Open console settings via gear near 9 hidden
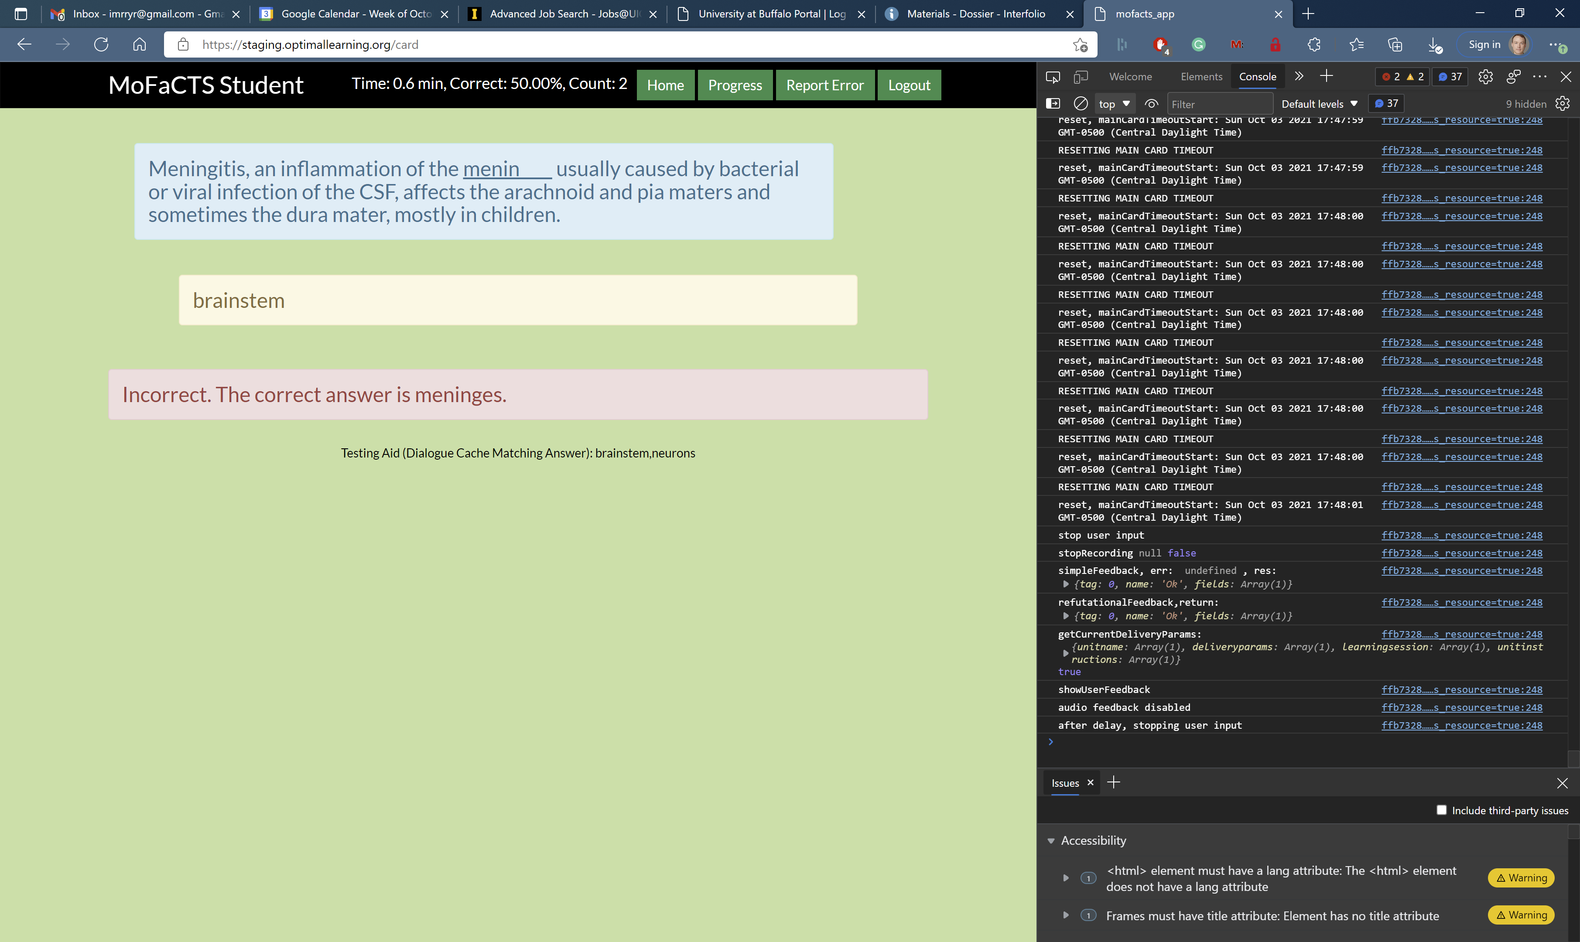 pos(1562,103)
